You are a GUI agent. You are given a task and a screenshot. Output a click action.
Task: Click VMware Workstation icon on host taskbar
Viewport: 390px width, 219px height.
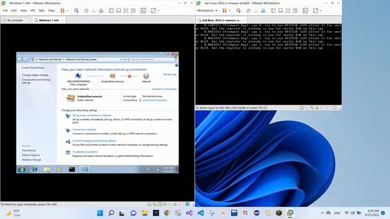tap(290, 213)
